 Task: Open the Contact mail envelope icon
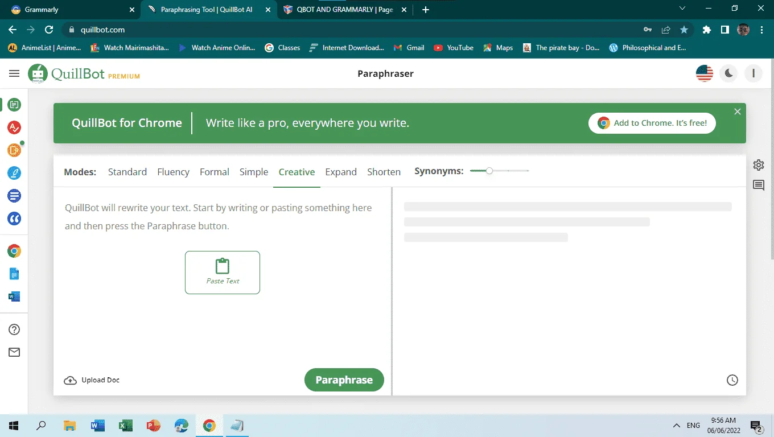14,352
